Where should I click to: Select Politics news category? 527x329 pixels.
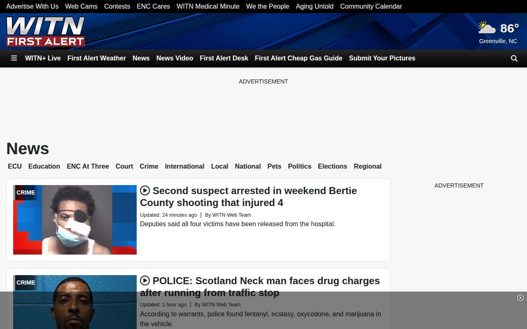[x=300, y=166]
